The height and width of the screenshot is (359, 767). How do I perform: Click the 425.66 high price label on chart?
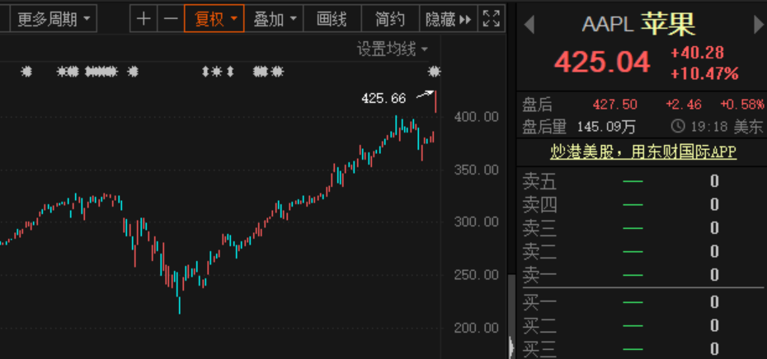click(383, 98)
